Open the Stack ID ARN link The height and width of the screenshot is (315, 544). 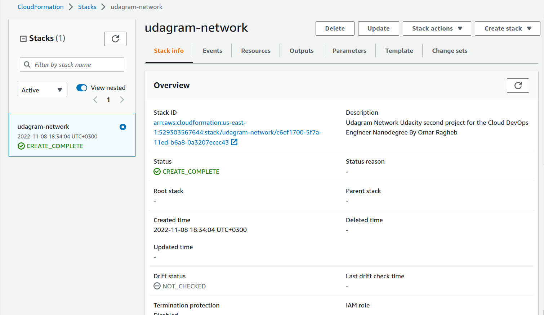[237, 132]
